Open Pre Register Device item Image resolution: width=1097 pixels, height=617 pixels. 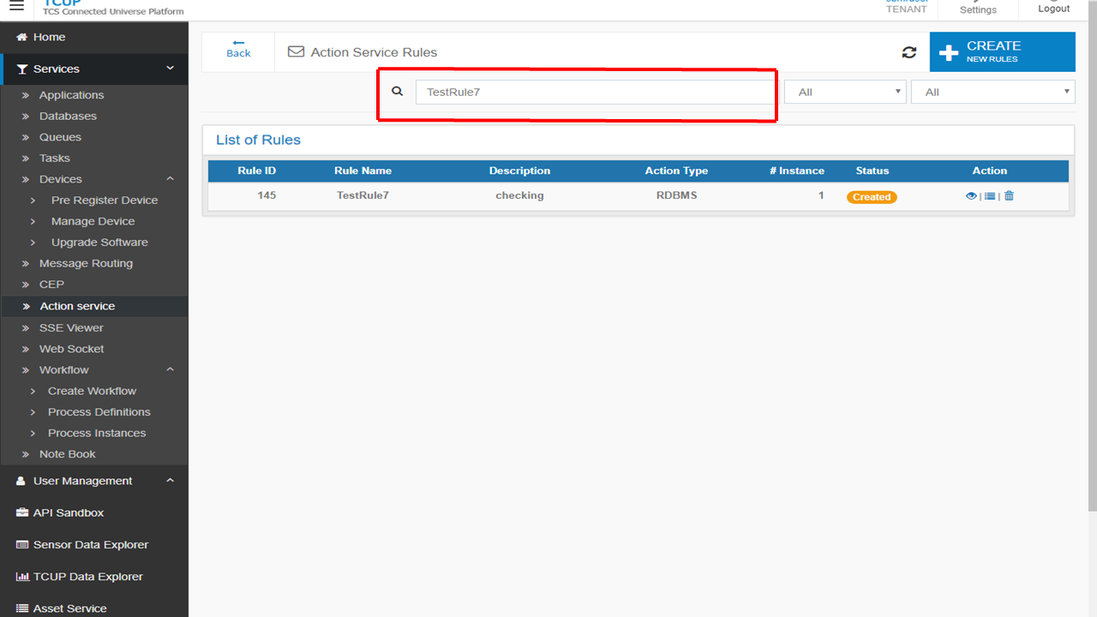(x=105, y=200)
